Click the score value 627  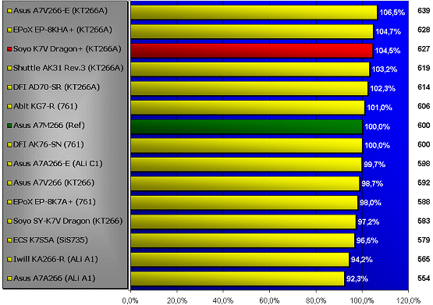[424, 49]
